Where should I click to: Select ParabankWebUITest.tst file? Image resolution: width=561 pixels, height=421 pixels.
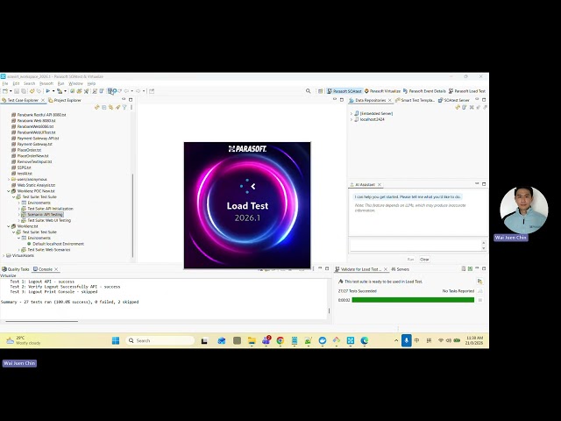click(33, 132)
